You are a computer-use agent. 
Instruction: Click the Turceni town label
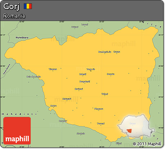(101, 123)
